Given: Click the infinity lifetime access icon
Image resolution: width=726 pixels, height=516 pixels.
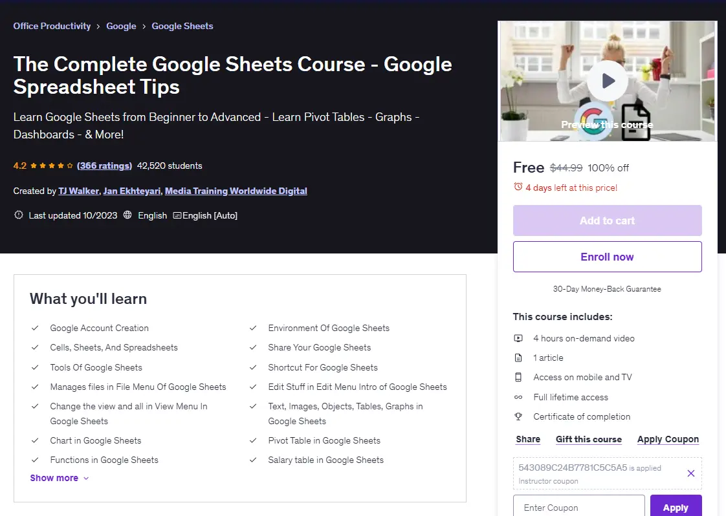Looking at the screenshot, I should click(x=518, y=397).
